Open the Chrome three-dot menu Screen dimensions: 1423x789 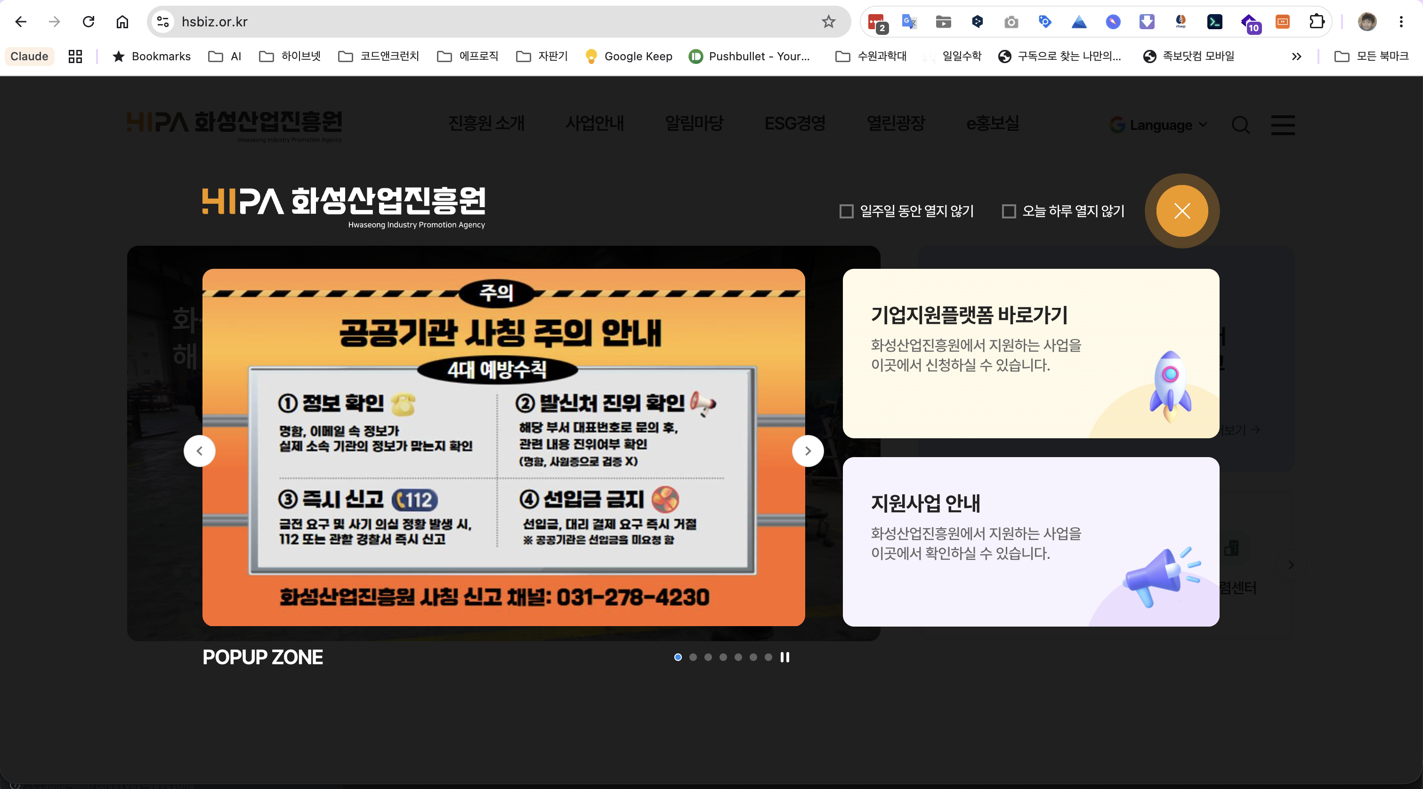(1401, 22)
